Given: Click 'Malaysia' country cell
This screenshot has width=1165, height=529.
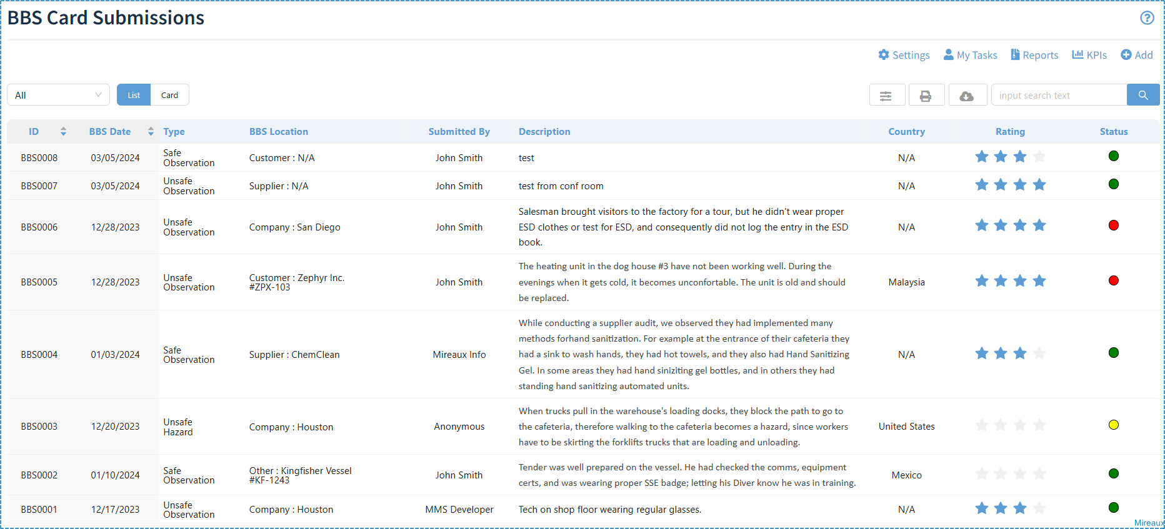Looking at the screenshot, I should (906, 282).
